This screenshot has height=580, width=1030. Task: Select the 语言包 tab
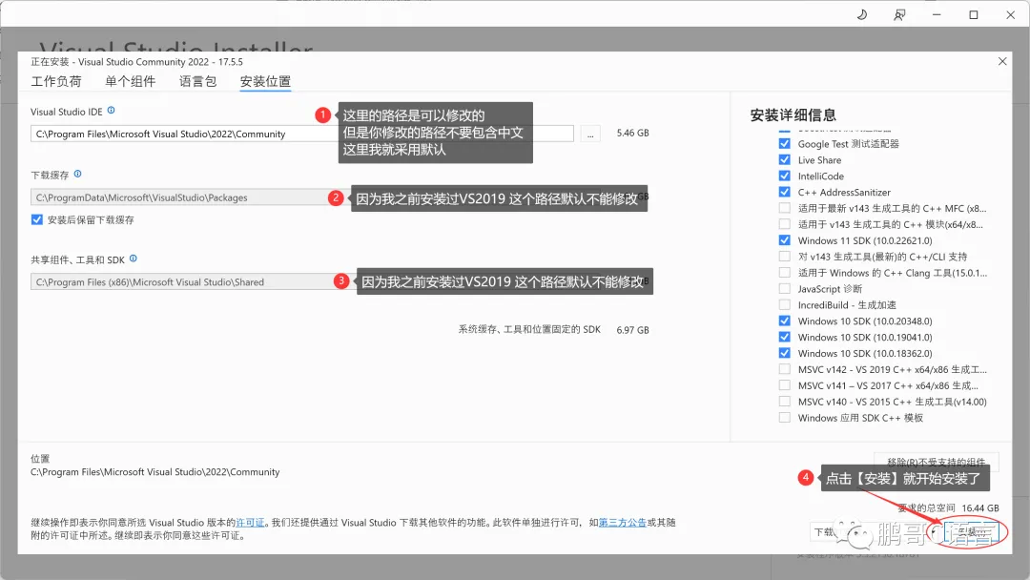pos(197,81)
